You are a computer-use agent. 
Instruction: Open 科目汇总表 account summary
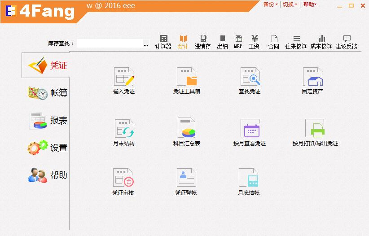click(x=187, y=132)
